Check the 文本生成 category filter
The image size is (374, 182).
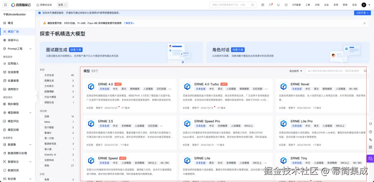pyautogui.click(x=42, y=75)
